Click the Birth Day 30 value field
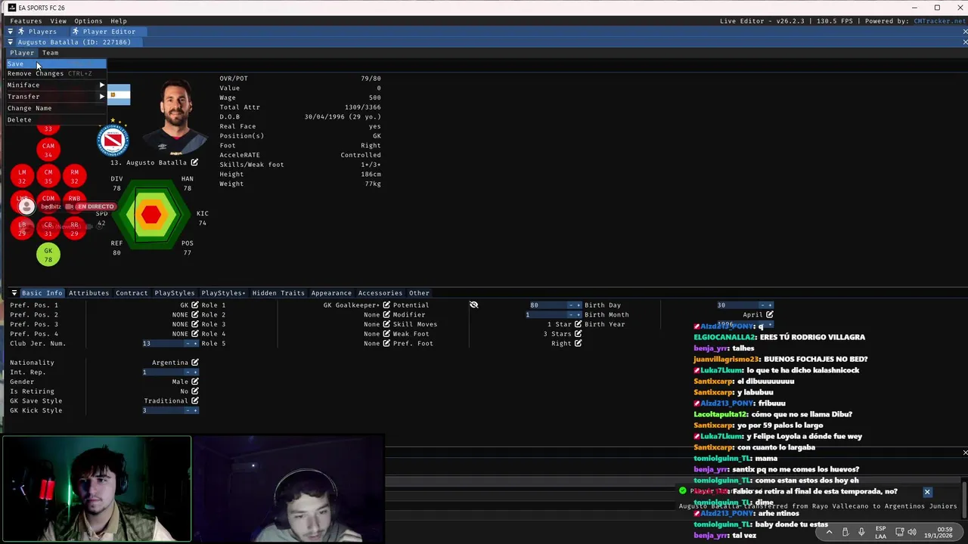 [x=737, y=305]
